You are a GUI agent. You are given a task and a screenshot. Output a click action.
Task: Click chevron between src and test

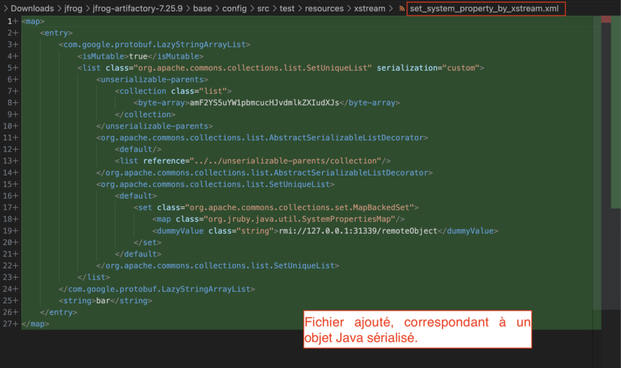275,8
